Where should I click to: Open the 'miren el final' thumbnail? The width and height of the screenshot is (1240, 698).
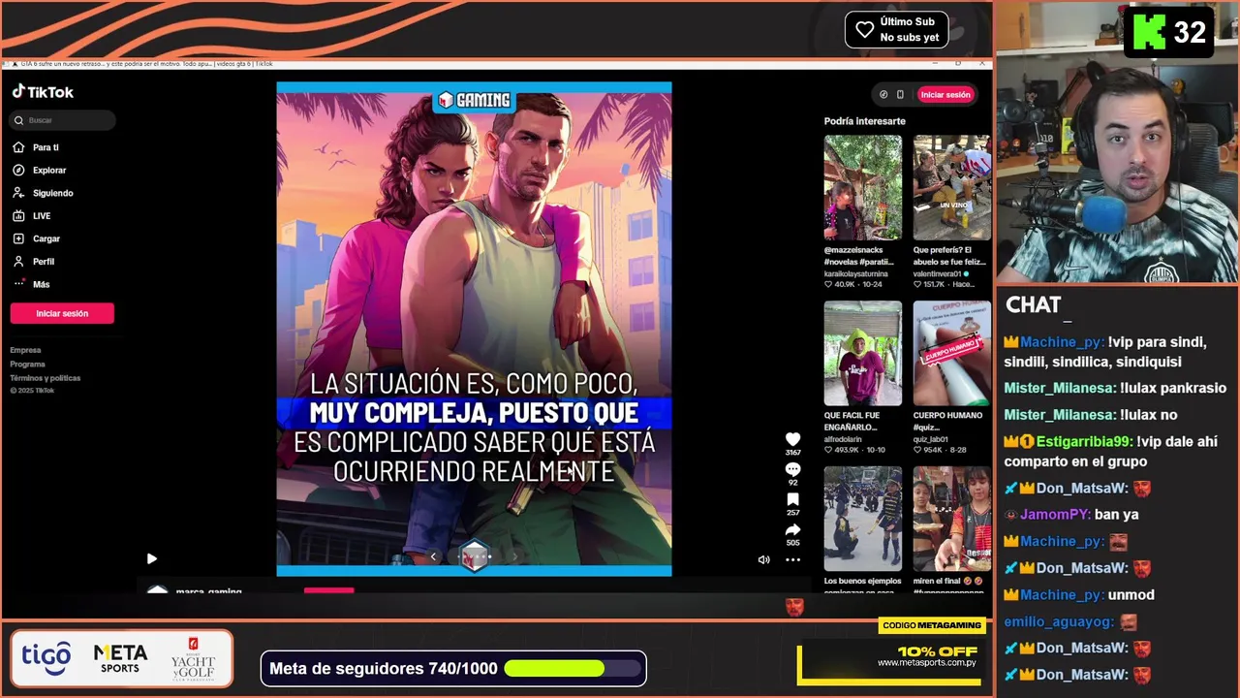(951, 519)
